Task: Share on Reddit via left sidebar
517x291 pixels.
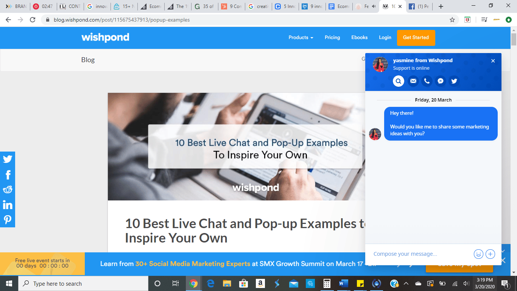Action: pos(8,189)
